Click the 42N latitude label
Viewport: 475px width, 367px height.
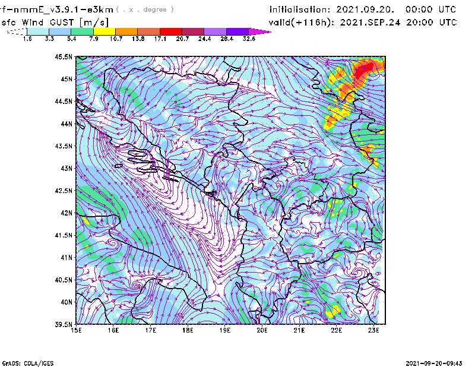66,213
